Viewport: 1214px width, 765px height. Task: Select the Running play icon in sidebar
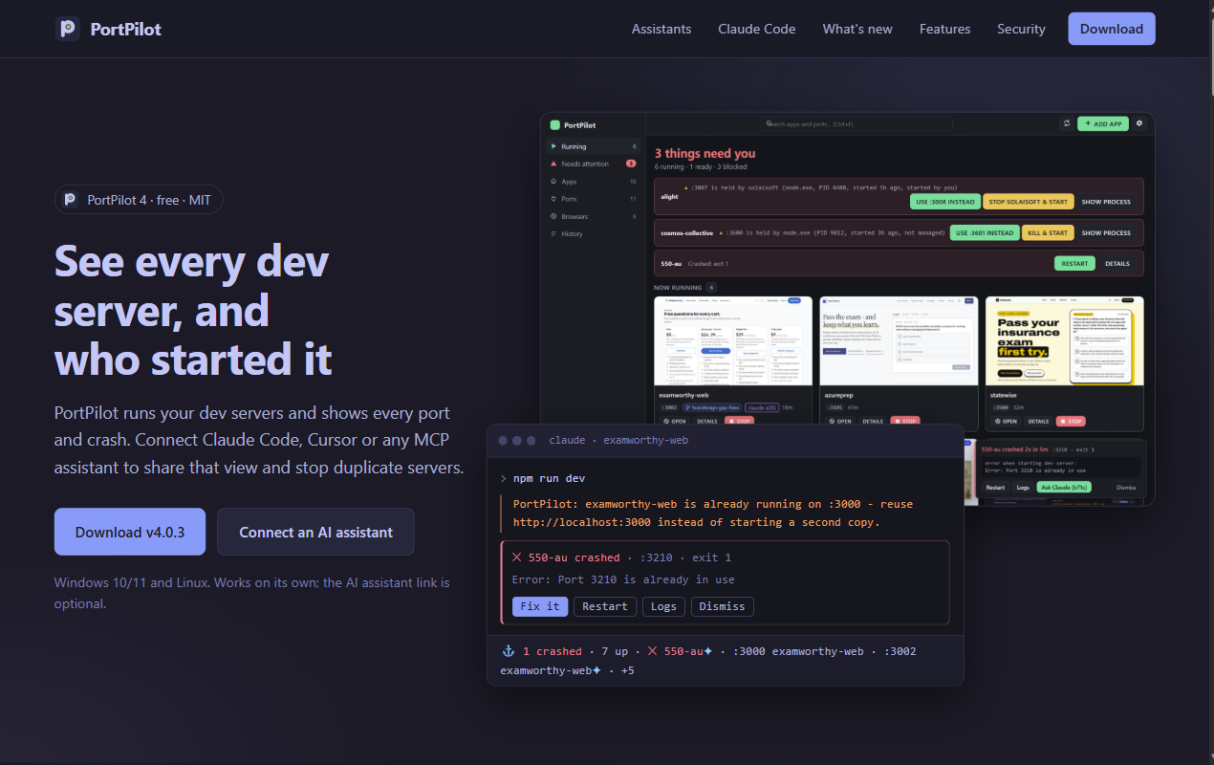(553, 146)
